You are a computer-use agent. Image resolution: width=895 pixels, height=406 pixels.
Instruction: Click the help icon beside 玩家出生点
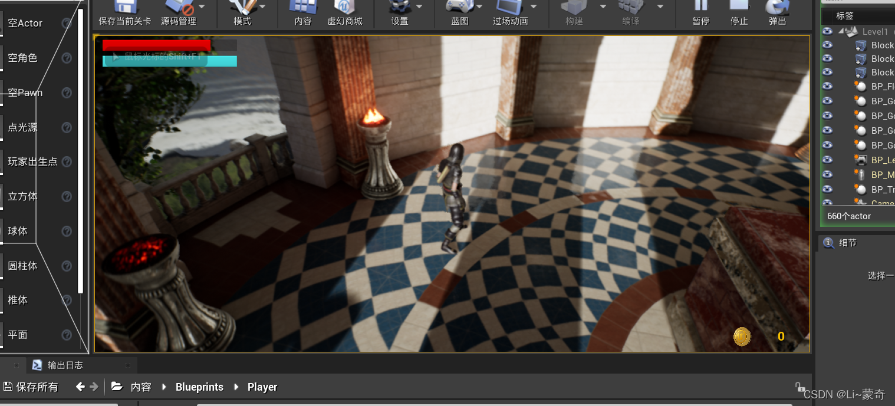[67, 161]
